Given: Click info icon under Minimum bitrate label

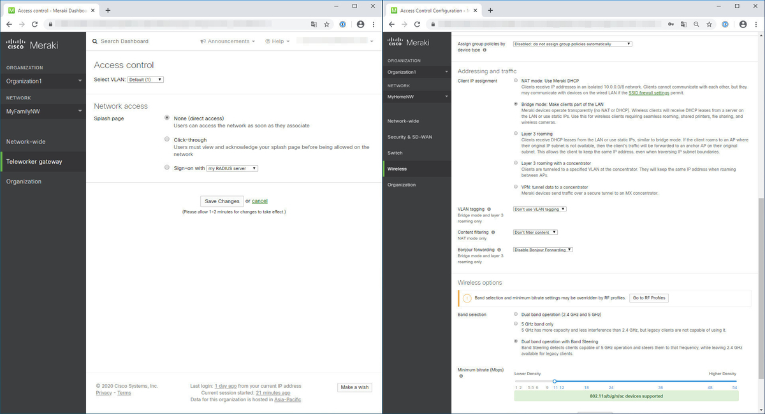Looking at the screenshot, I should pos(461,376).
